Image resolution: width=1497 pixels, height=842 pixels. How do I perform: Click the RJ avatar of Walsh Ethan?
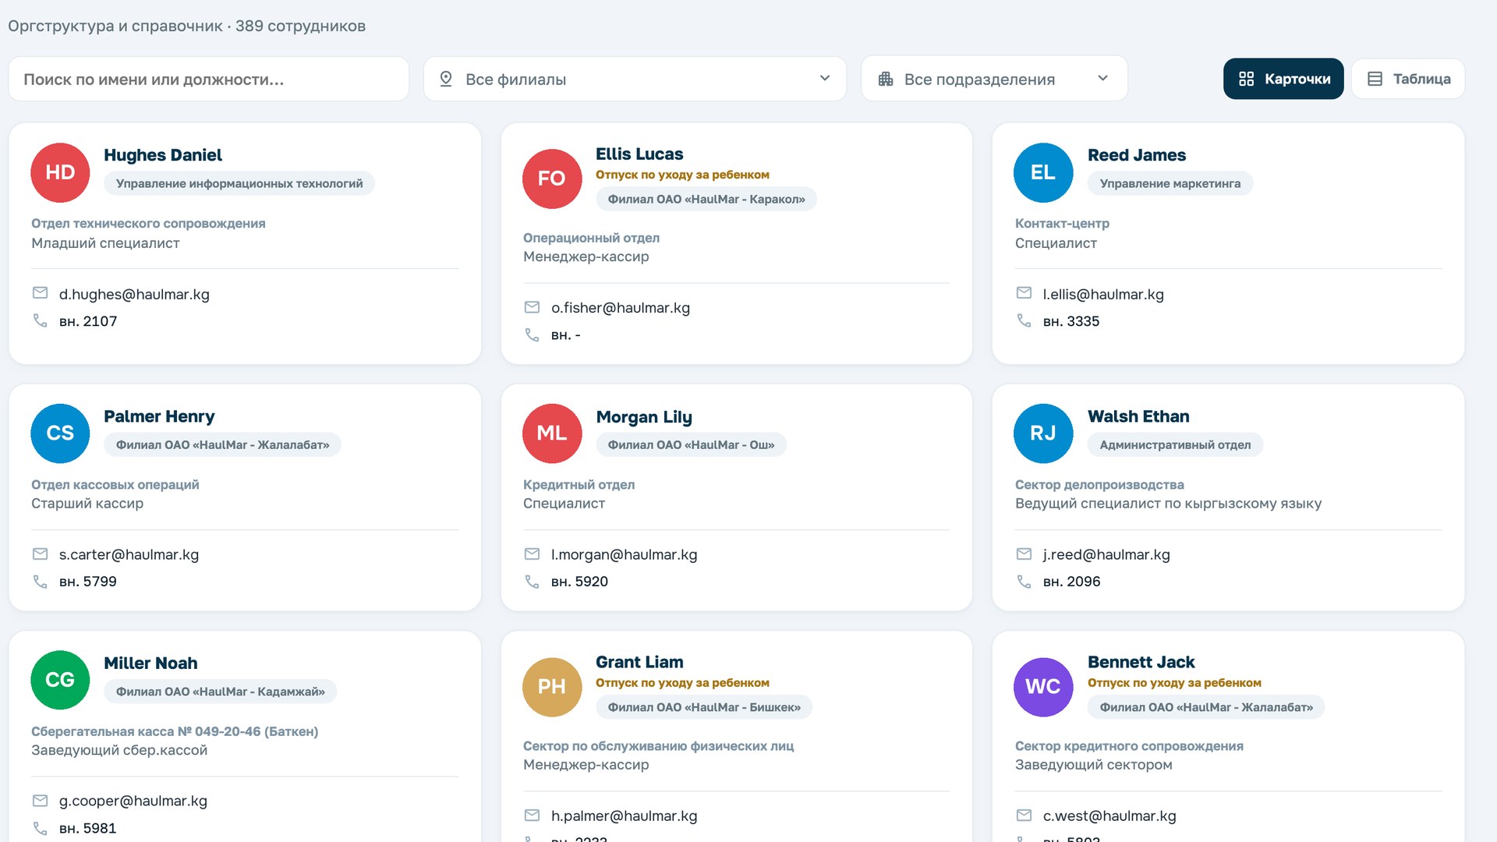click(1043, 433)
